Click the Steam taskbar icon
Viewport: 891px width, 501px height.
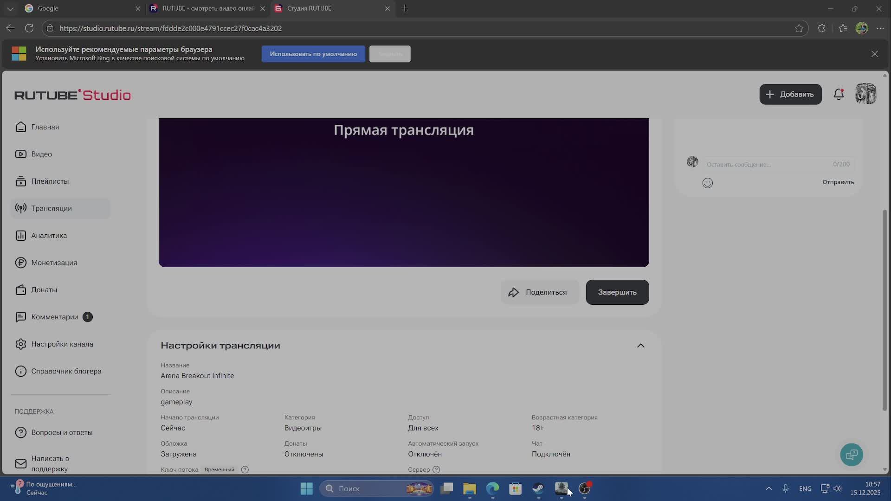[x=538, y=488]
